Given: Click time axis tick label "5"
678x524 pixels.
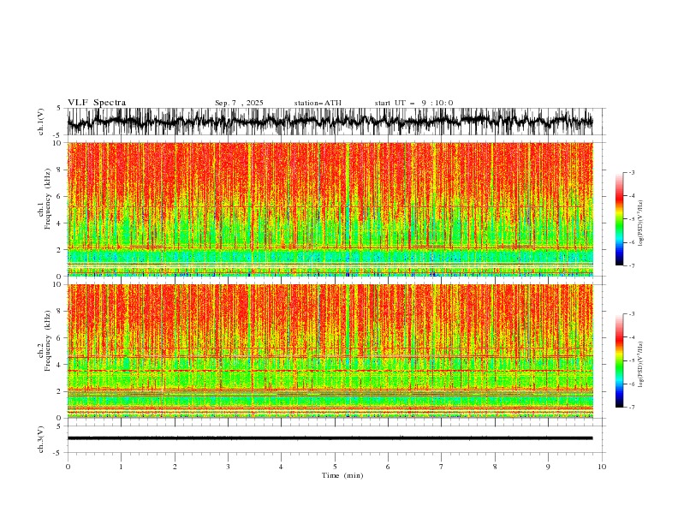Looking at the screenshot, I should 335,467.
